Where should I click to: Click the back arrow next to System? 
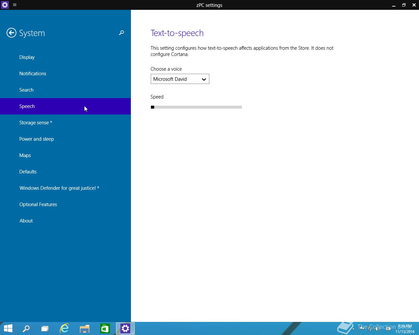pyautogui.click(x=11, y=33)
